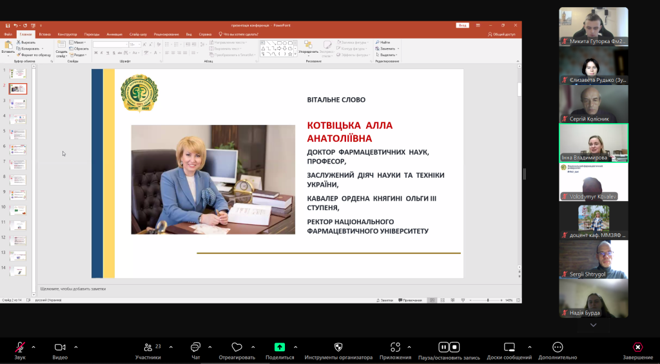Paste clipboard content with the Вставить icon
Viewport: 660px width, 364px height.
tap(8, 46)
